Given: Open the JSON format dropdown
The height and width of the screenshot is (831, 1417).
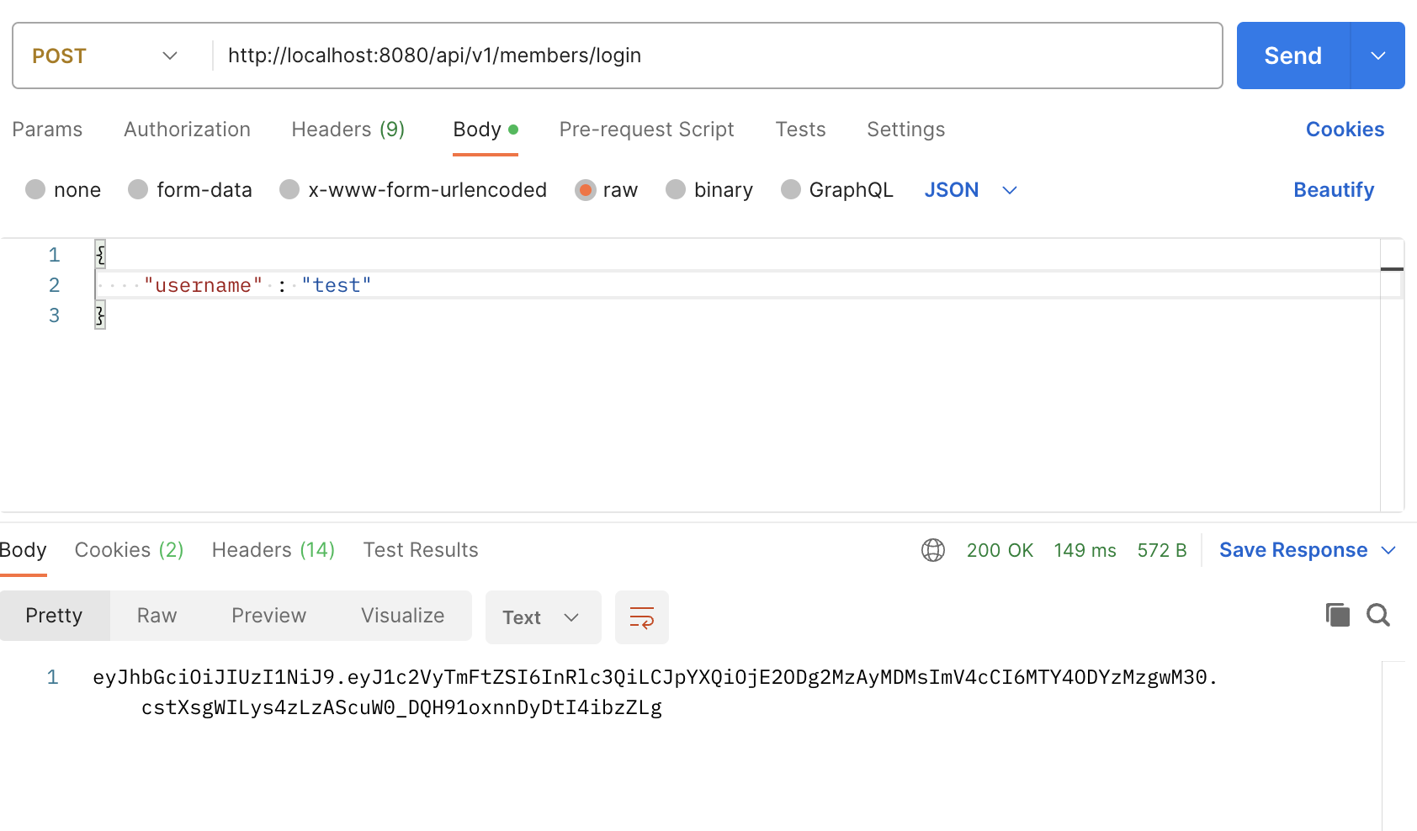Looking at the screenshot, I should pos(971,190).
